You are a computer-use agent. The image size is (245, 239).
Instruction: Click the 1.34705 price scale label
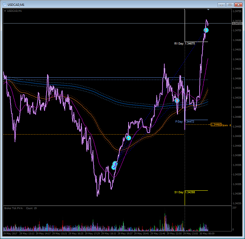[237, 31]
